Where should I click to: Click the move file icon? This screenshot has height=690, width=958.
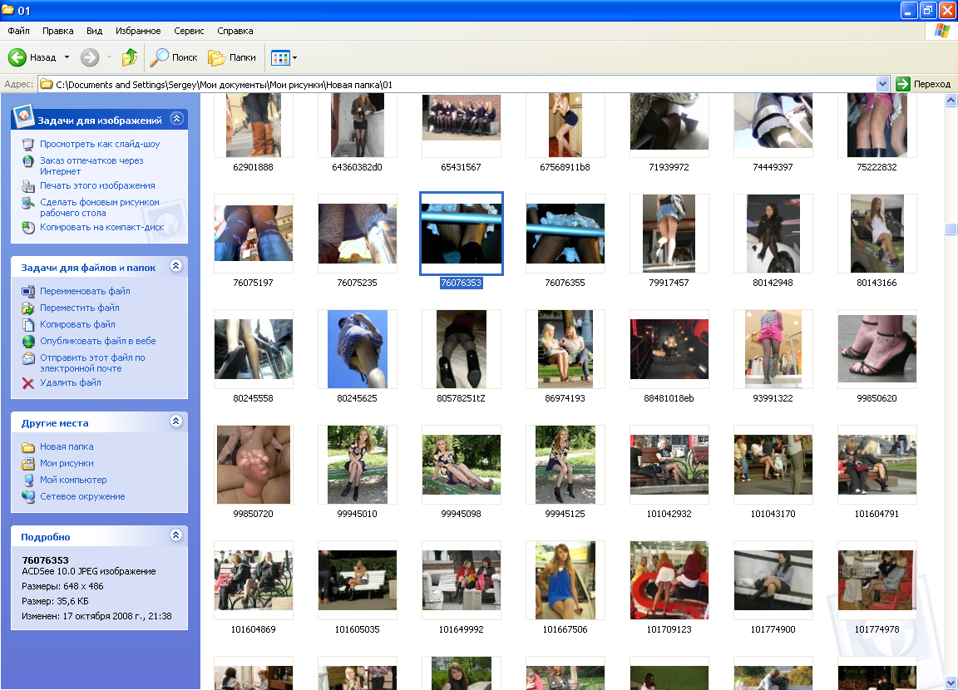[28, 308]
